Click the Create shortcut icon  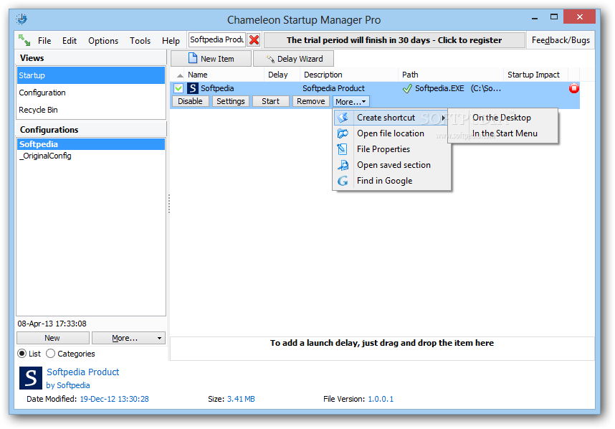[x=343, y=118]
